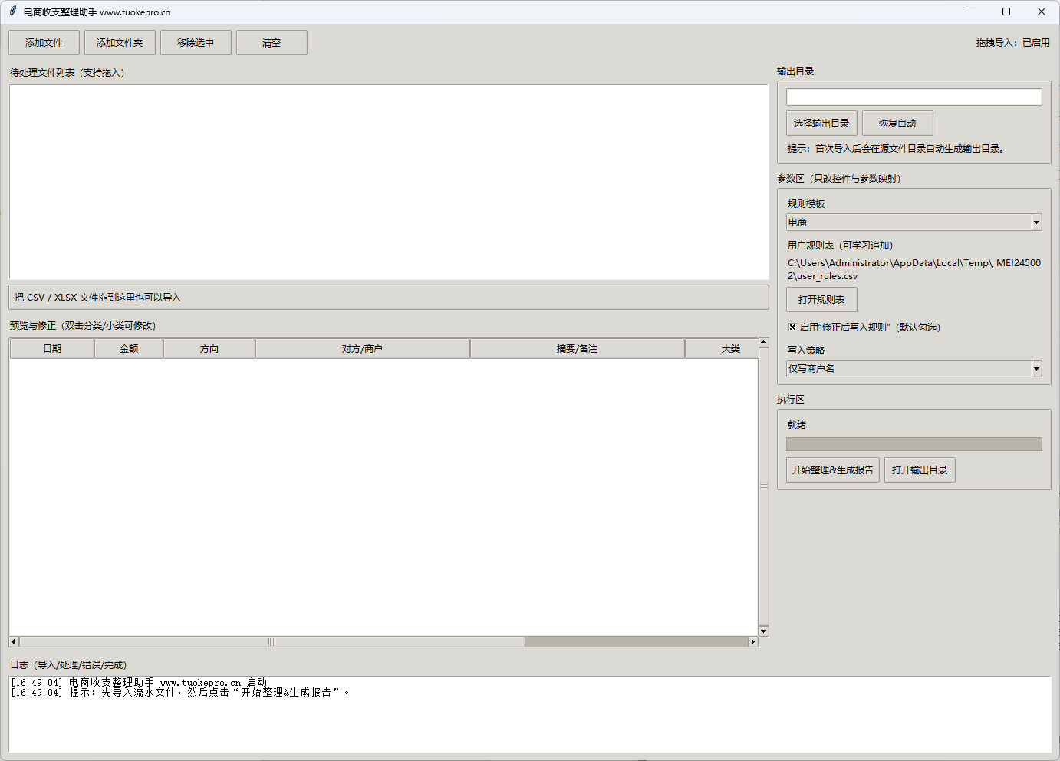This screenshot has height=761, width=1060.
Task: Click the 方向 column header
Action: click(x=209, y=349)
